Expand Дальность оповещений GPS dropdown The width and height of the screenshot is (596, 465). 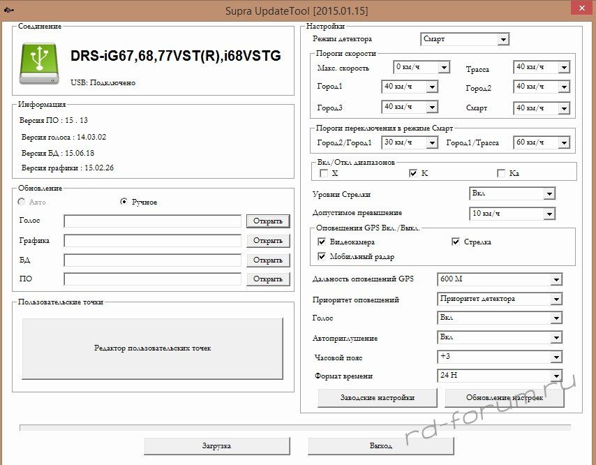[x=500, y=279]
